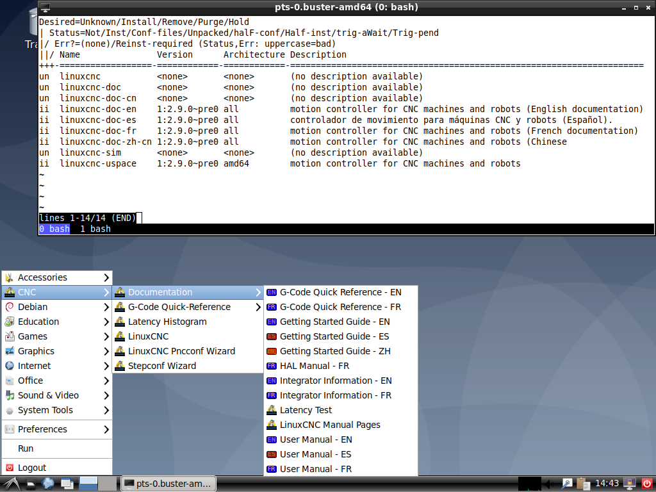Click the clipboard manager tray icon
This screenshot has height=492, width=656.
click(x=583, y=484)
